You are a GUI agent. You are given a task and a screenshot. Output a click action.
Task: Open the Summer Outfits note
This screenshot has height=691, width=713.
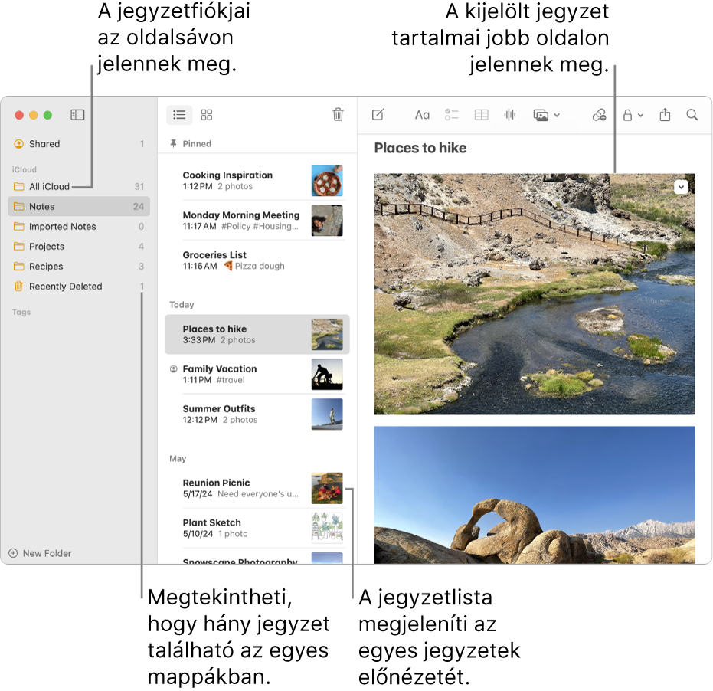pos(257,414)
